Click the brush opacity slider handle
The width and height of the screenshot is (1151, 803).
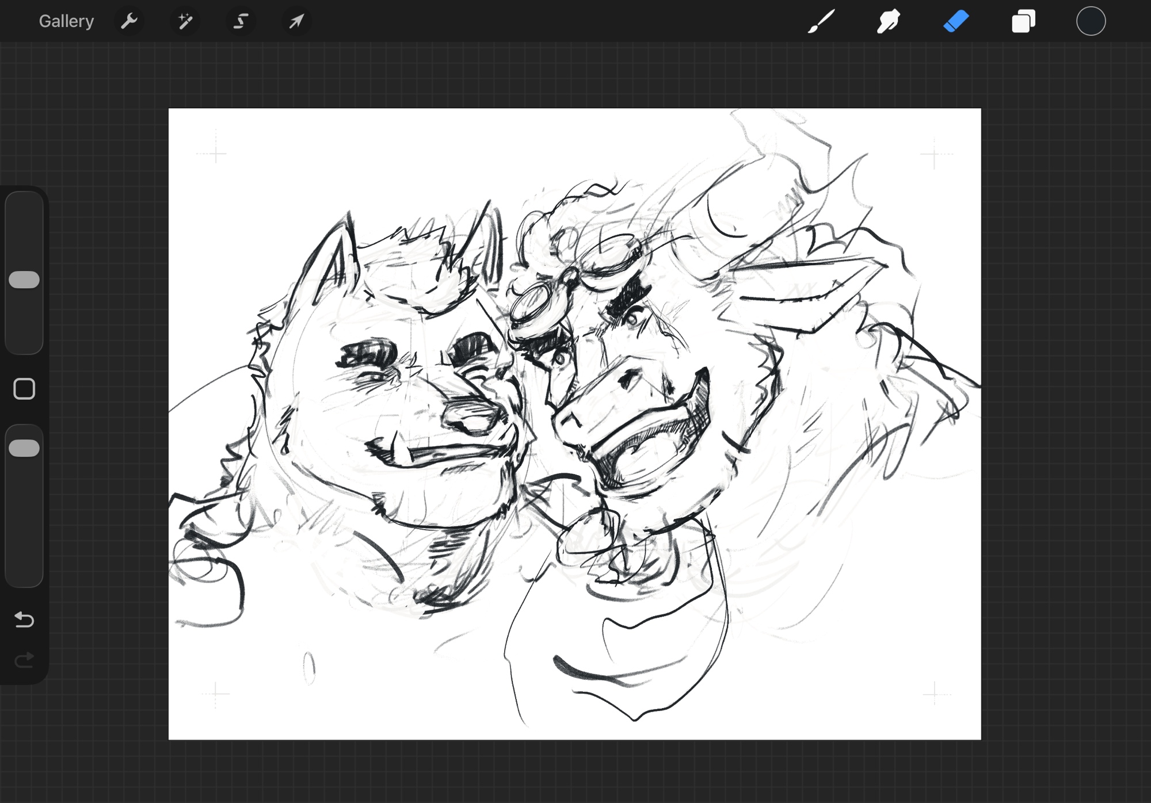(x=24, y=448)
